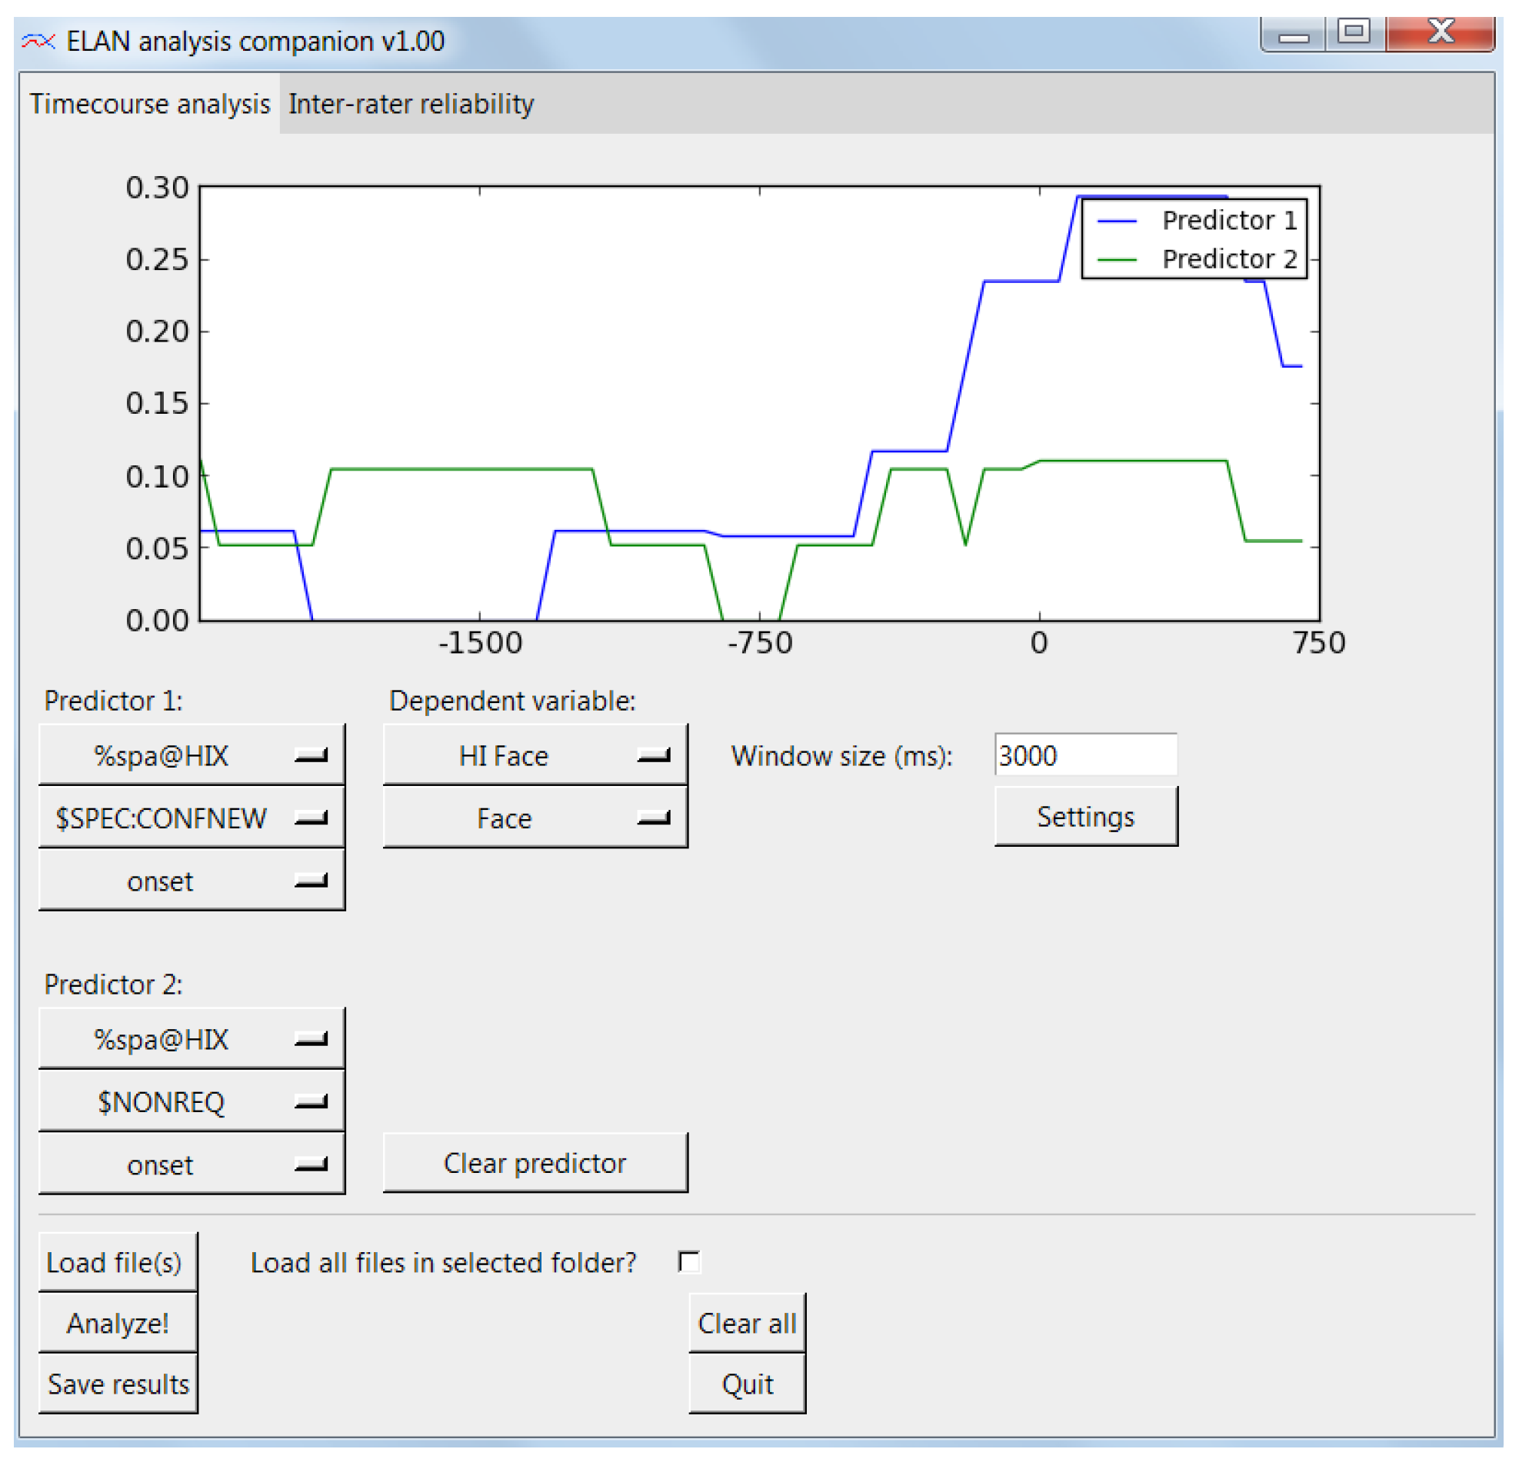
Task: Open Predictor 1 %spa@HIX tier dropdown
Action: 192,755
